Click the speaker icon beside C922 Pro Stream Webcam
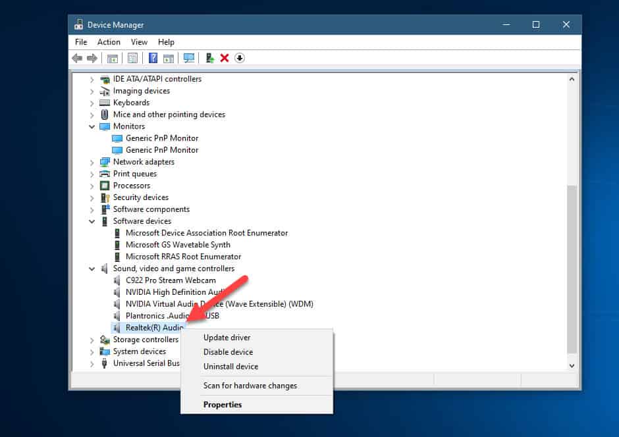Viewport: 619px width, 437px height. (117, 280)
